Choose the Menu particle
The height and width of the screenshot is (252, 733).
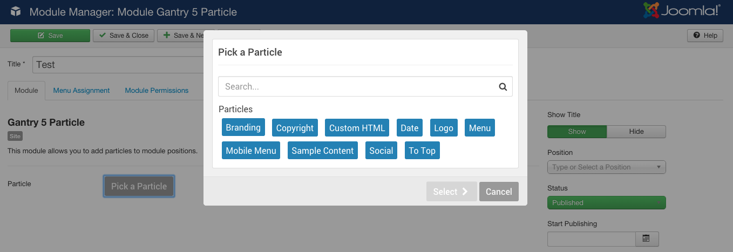point(480,128)
